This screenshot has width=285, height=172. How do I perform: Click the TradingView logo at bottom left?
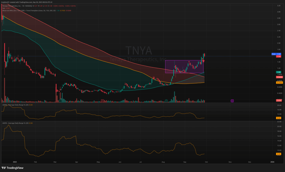(x=12, y=168)
